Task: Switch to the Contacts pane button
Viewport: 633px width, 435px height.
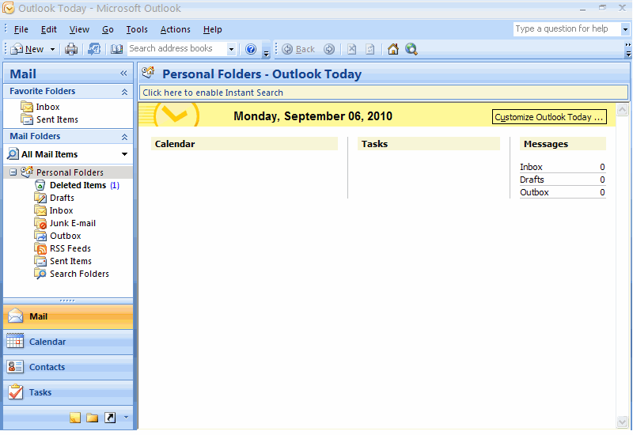Action: tap(68, 367)
